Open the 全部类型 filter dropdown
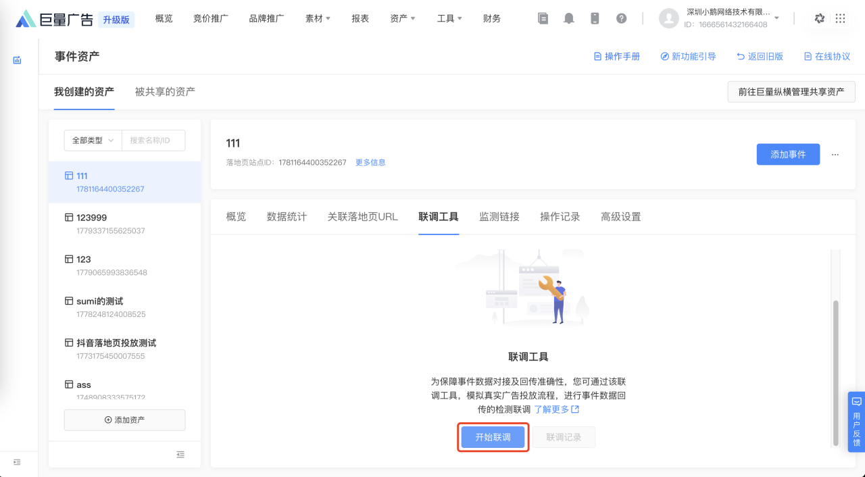The image size is (865, 477). coord(93,141)
